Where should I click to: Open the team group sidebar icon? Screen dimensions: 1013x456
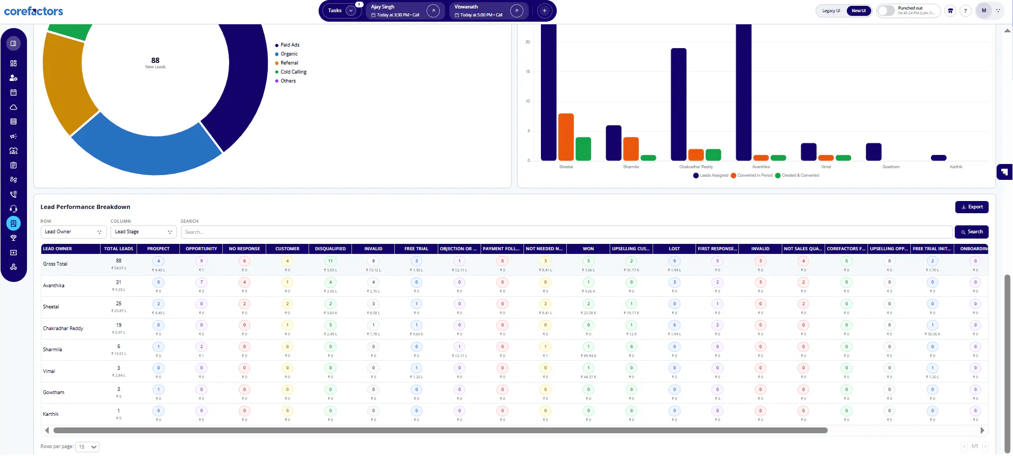tap(13, 151)
